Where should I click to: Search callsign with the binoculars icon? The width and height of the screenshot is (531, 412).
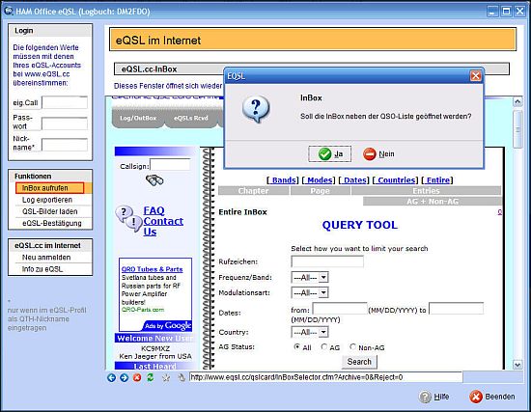point(154,180)
